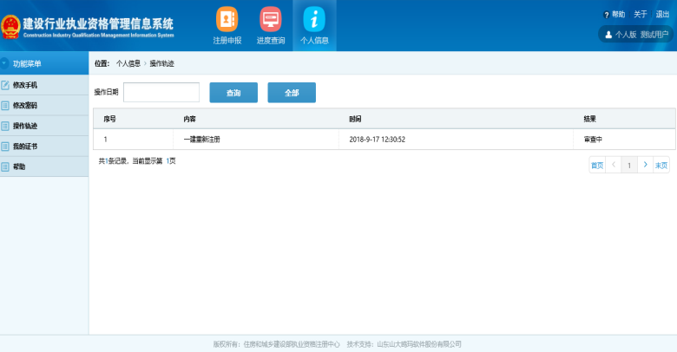Open the 关于 about link
The image size is (677, 352).
[641, 15]
